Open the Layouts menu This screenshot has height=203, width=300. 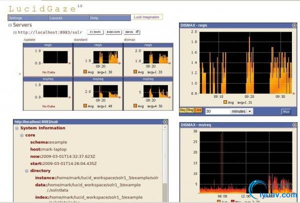pos(69,18)
